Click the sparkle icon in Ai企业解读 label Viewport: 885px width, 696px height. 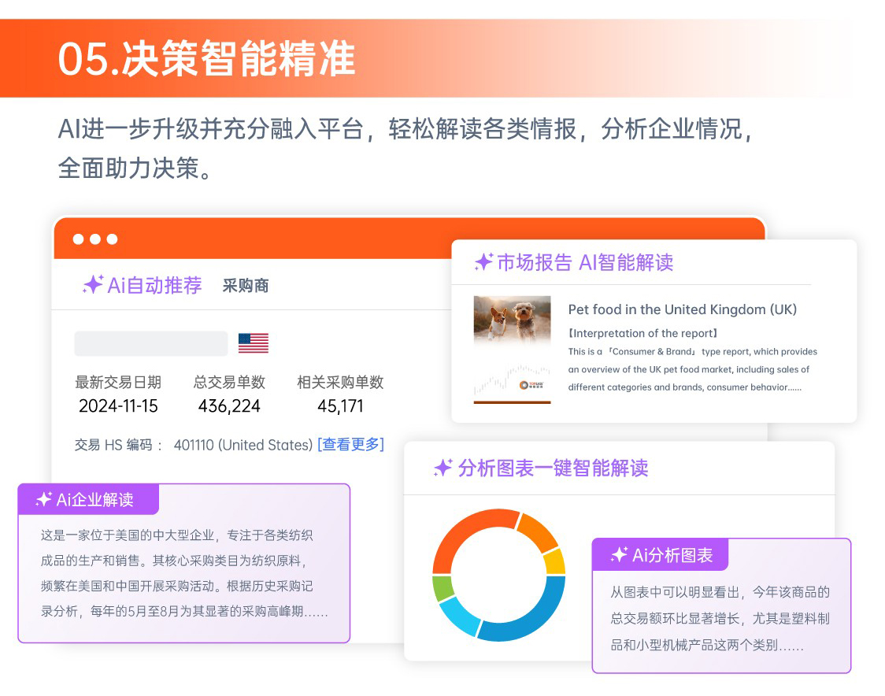(44, 499)
